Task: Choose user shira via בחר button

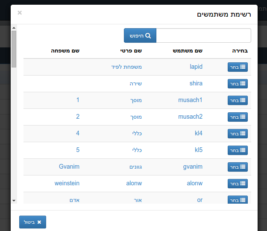Action: pos(238,84)
